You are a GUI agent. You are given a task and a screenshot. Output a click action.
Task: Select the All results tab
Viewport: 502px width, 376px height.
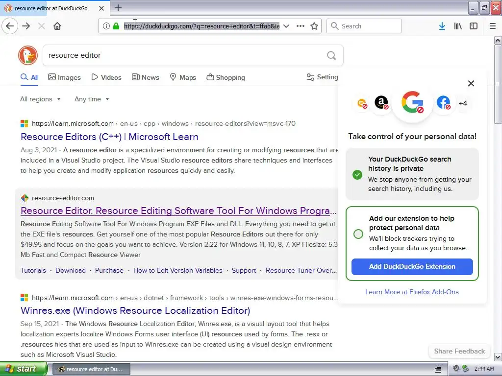tap(29, 77)
